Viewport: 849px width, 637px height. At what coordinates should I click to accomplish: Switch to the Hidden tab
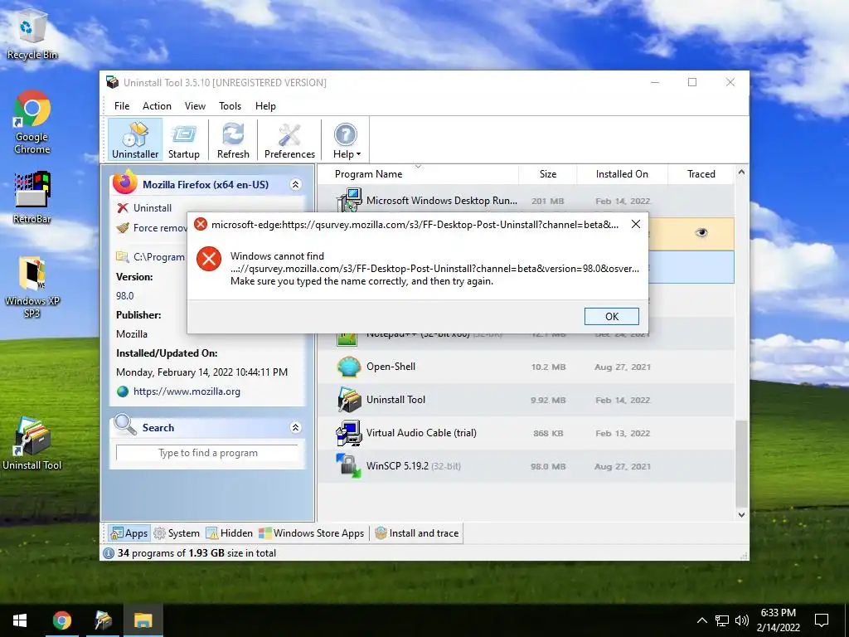tap(230, 533)
